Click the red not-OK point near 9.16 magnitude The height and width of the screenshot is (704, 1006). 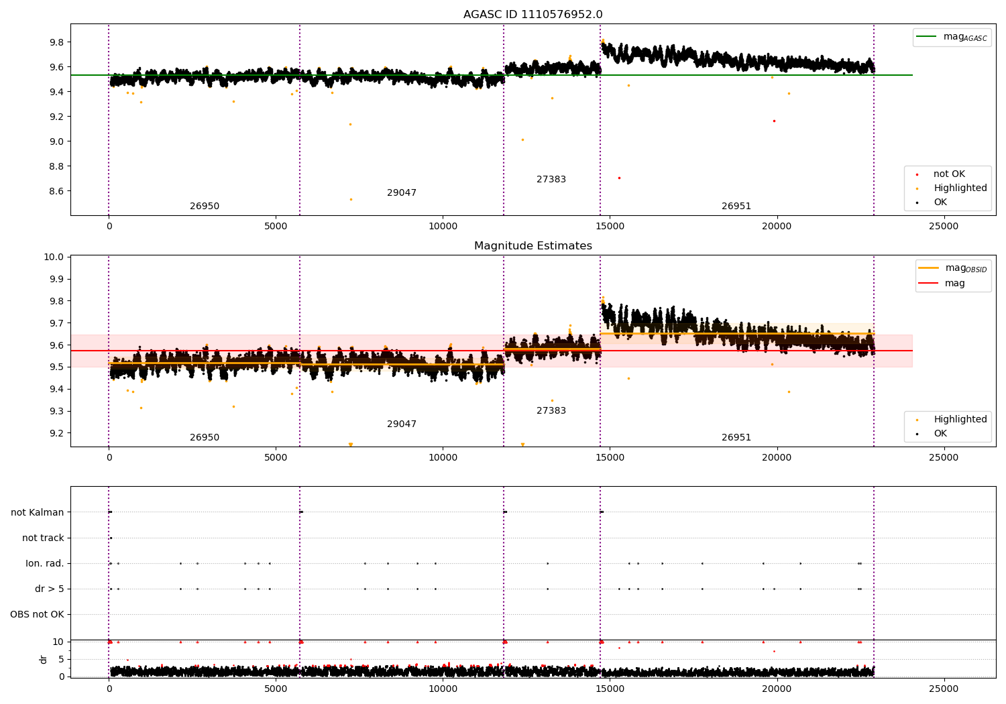coord(774,121)
